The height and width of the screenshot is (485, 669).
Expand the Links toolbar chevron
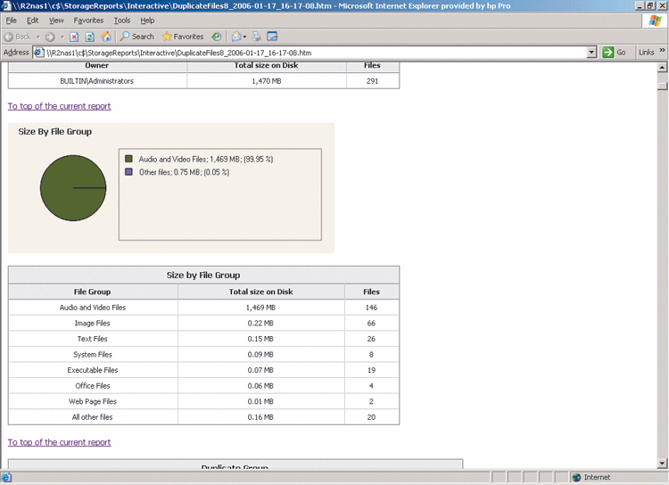pyautogui.click(x=662, y=50)
